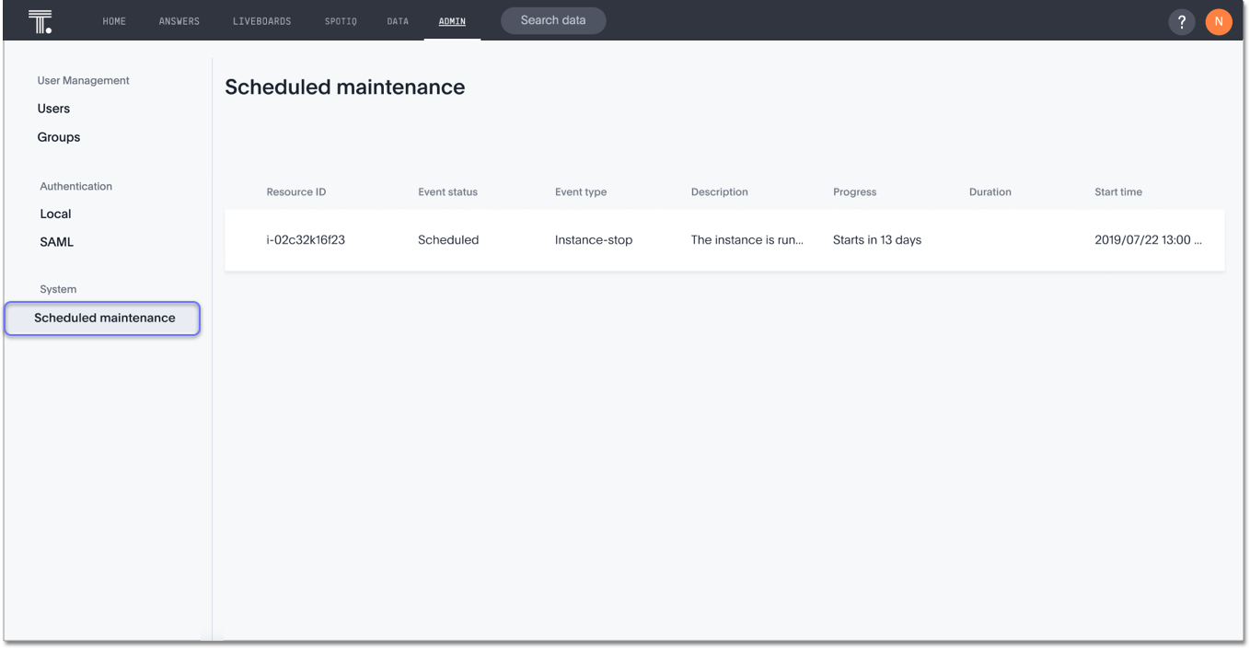Click the truncated description 'The instance is run...'
The width and height of the screenshot is (1250, 649).
[x=747, y=240]
